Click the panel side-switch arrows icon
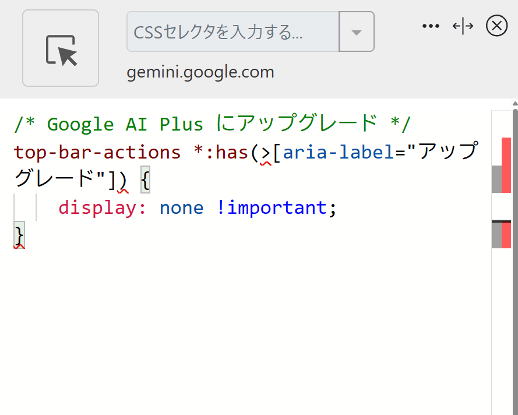This screenshot has height=415, width=518. click(463, 26)
